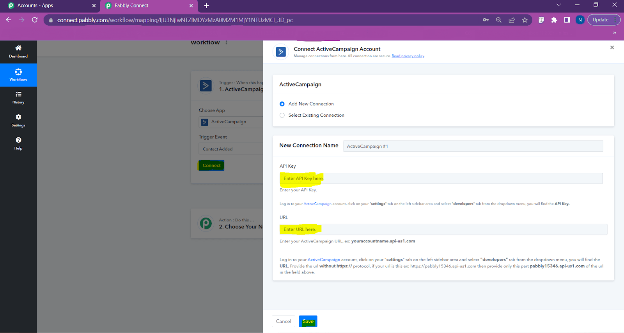Open the Trigger Event dropdown

(x=231, y=149)
